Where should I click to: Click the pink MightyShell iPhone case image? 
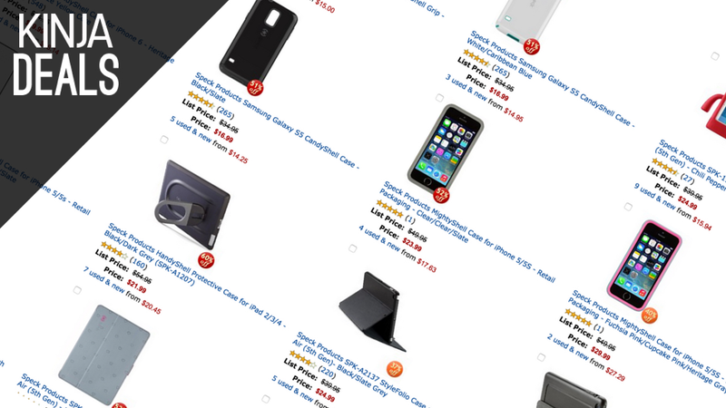644,265
